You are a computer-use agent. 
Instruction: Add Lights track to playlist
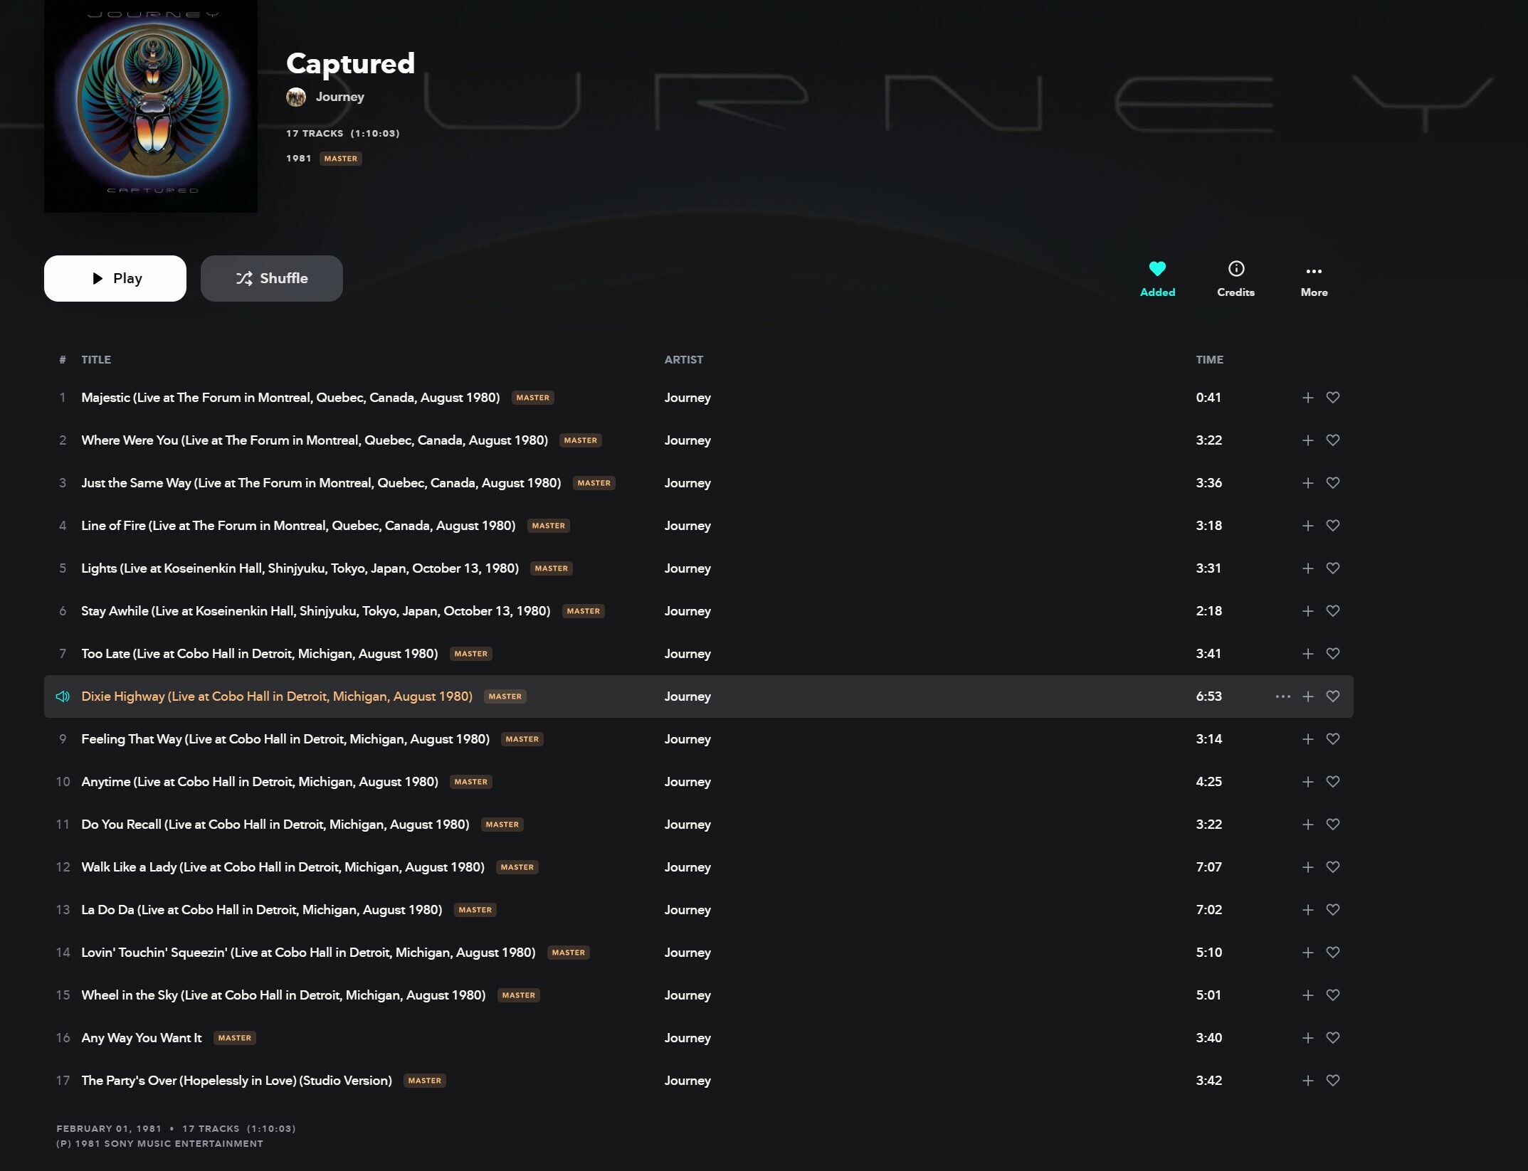tap(1307, 568)
